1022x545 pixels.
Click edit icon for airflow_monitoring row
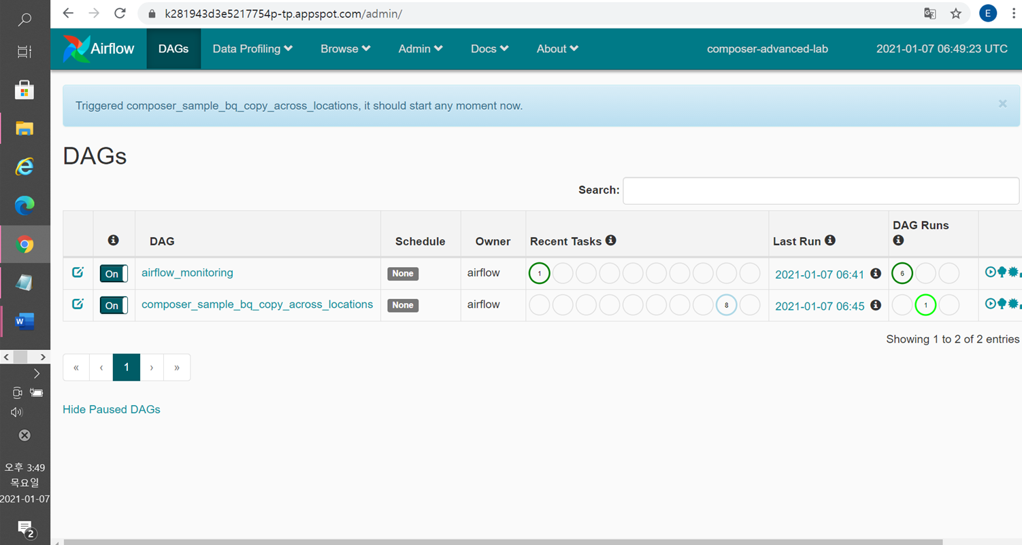point(78,272)
